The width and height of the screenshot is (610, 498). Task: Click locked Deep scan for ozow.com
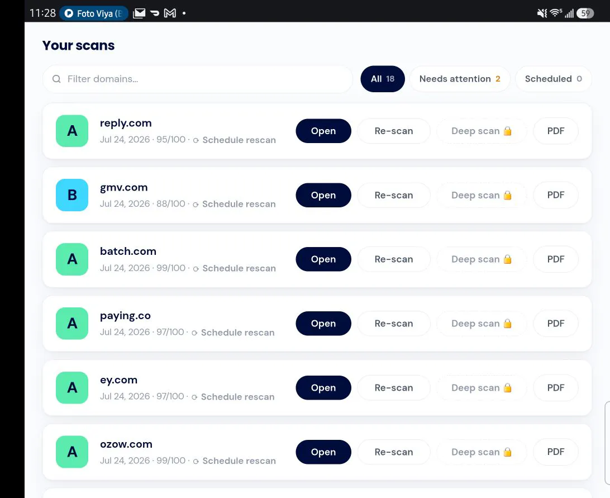pos(481,452)
